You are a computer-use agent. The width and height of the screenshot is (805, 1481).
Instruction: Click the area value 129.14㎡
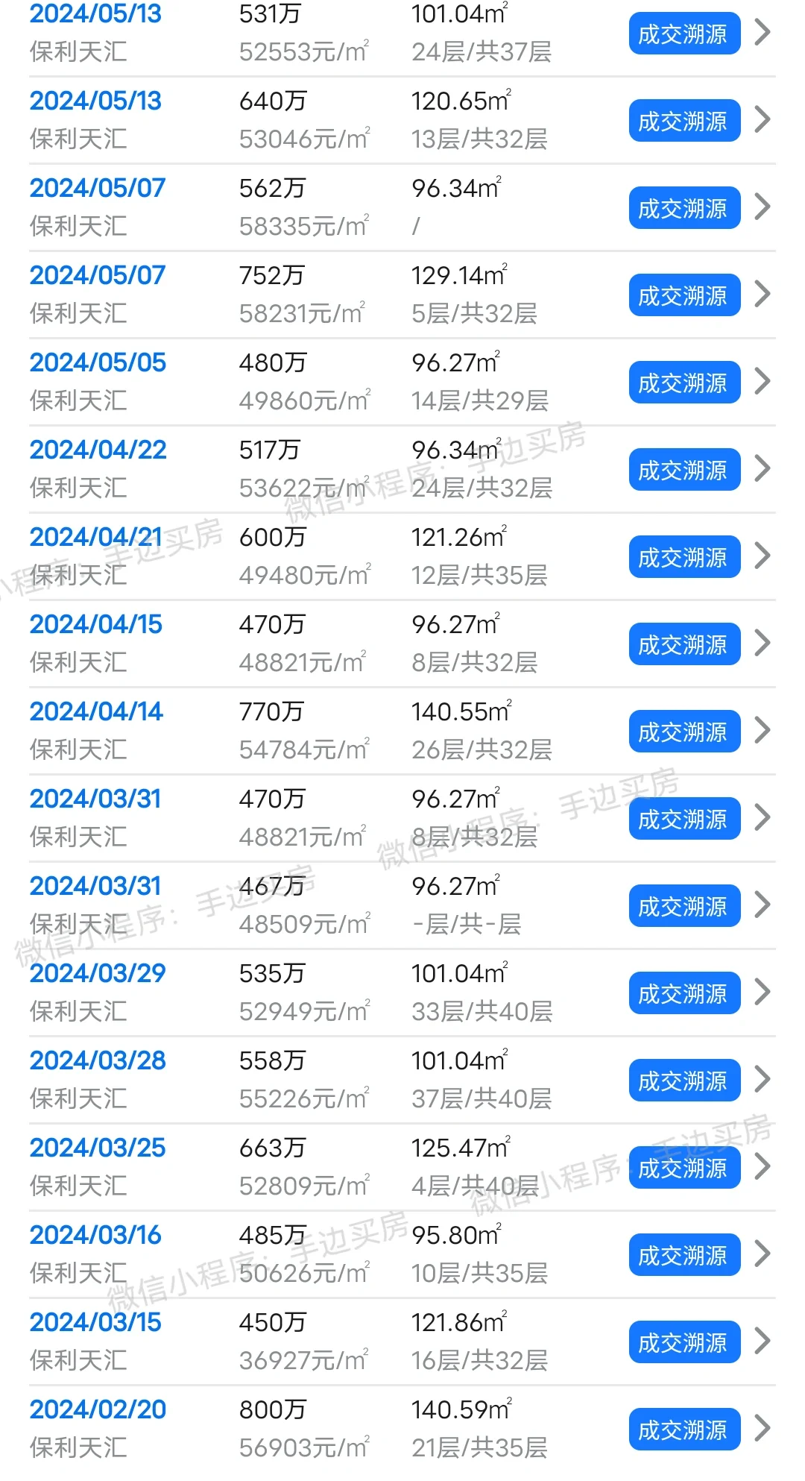click(459, 275)
